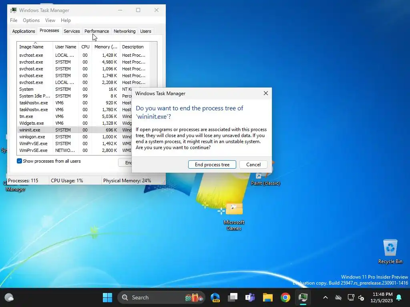Click the gift icons in Search box
Screen dimensions: 410x307
(x=194, y=297)
